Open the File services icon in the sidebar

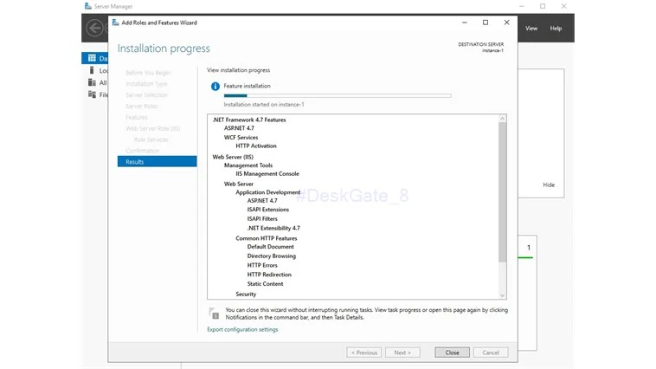coord(92,94)
